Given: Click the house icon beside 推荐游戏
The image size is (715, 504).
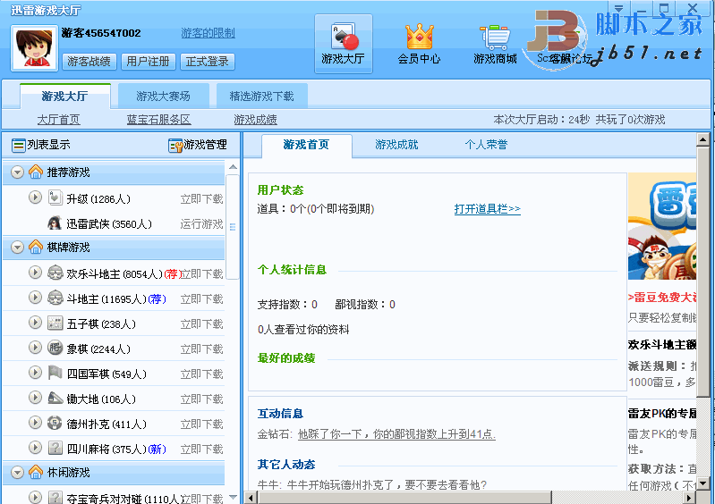Looking at the screenshot, I should pyautogui.click(x=36, y=172).
